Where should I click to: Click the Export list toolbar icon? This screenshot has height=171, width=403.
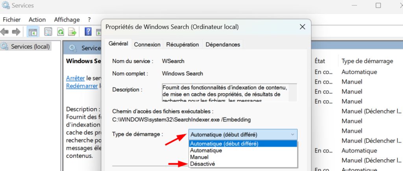(x=72, y=32)
